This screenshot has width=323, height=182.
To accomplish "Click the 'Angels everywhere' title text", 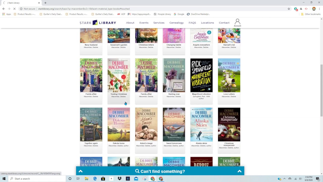I will (x=201, y=45).
